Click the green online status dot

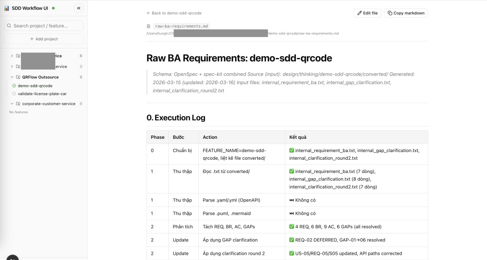tap(53, 9)
